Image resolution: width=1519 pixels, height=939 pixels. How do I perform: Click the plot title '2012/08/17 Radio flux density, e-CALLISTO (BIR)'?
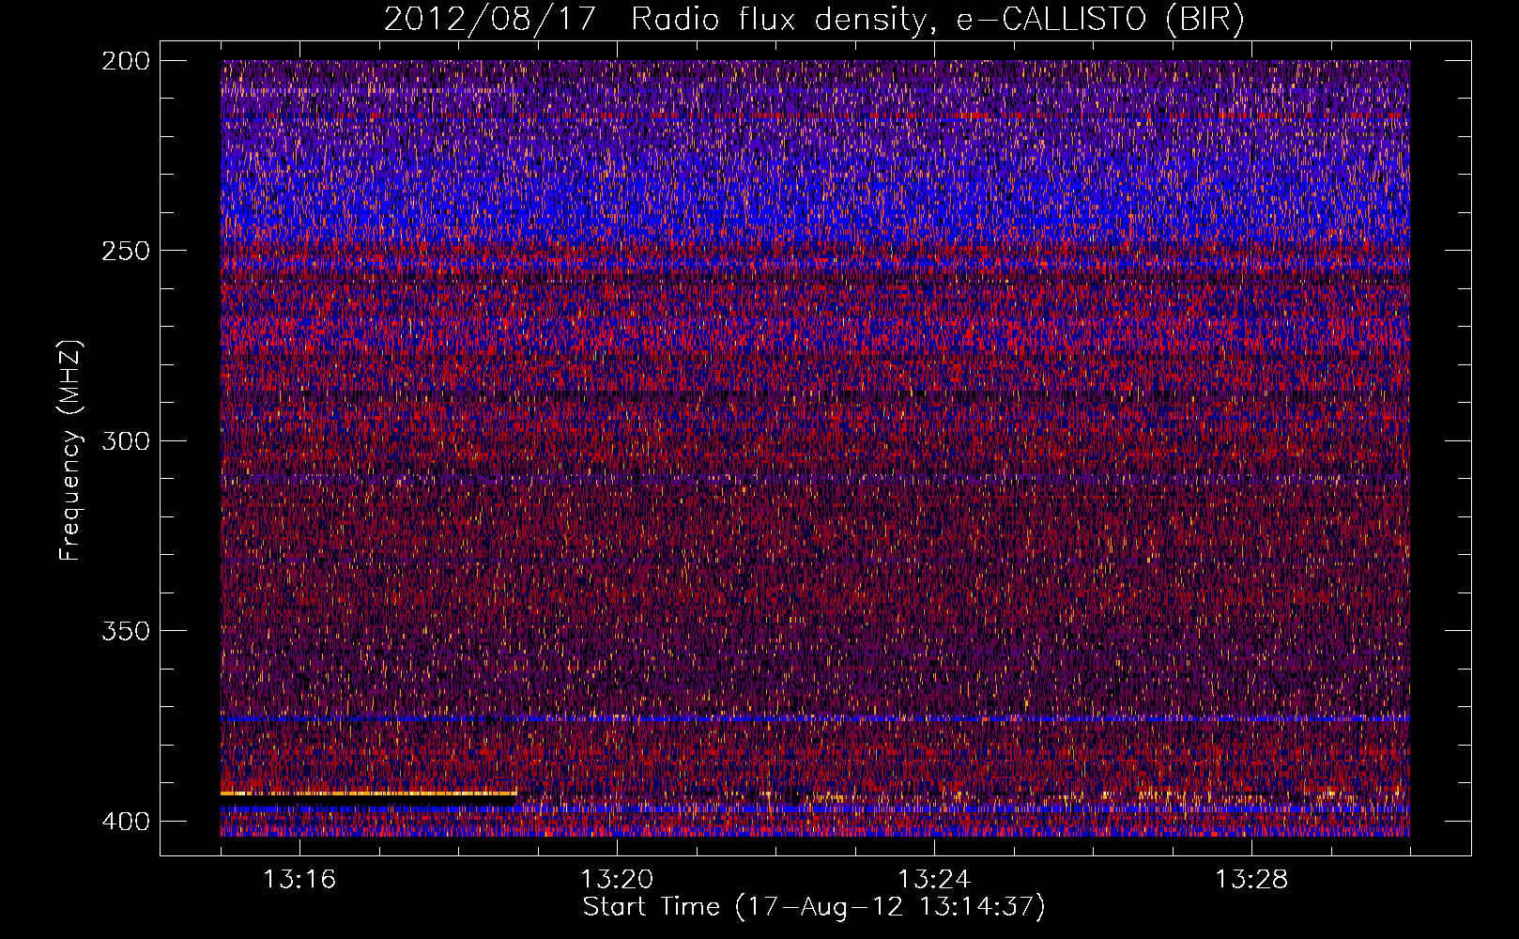814,20
